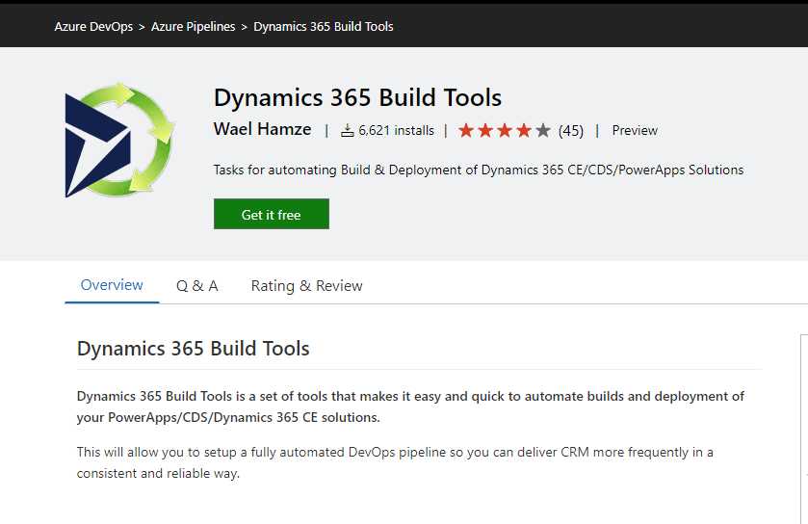This screenshot has width=808, height=524.
Task: Open the Q & A tab
Action: [196, 285]
